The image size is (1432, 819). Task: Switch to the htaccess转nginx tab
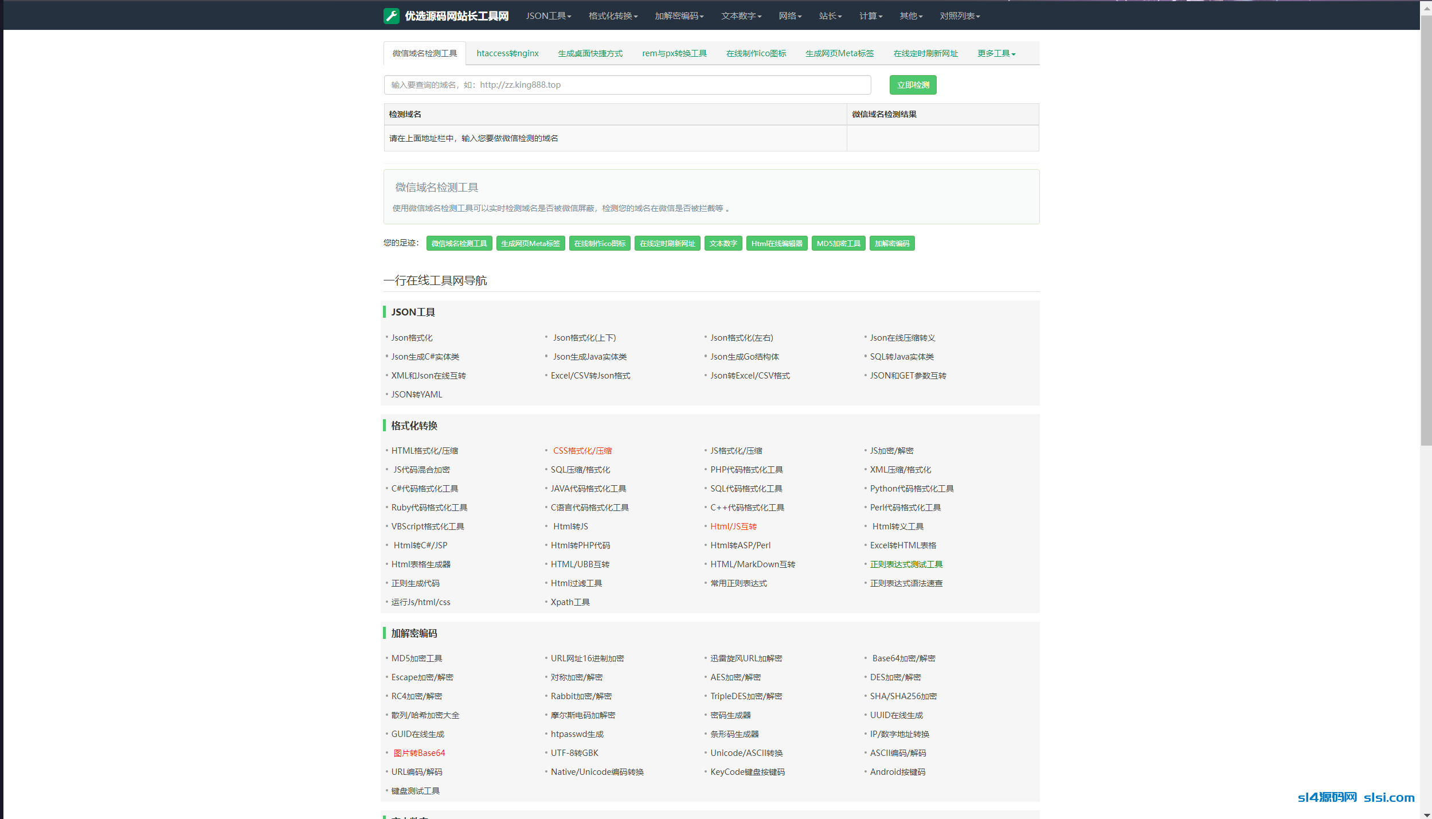click(507, 53)
